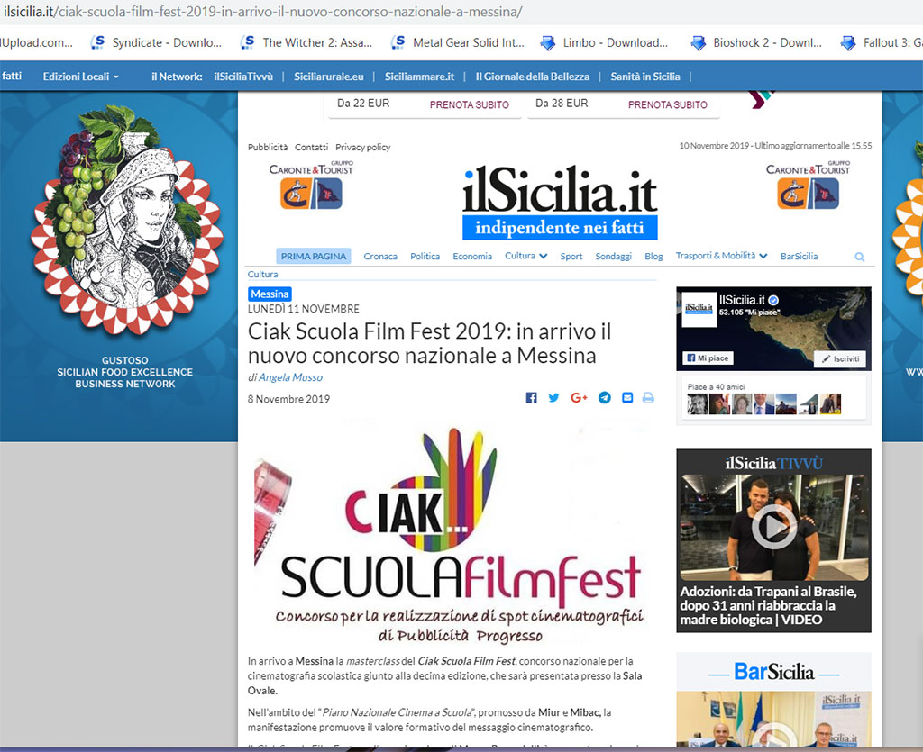Expand Trasporti & Mobilità dropdown

click(x=721, y=256)
